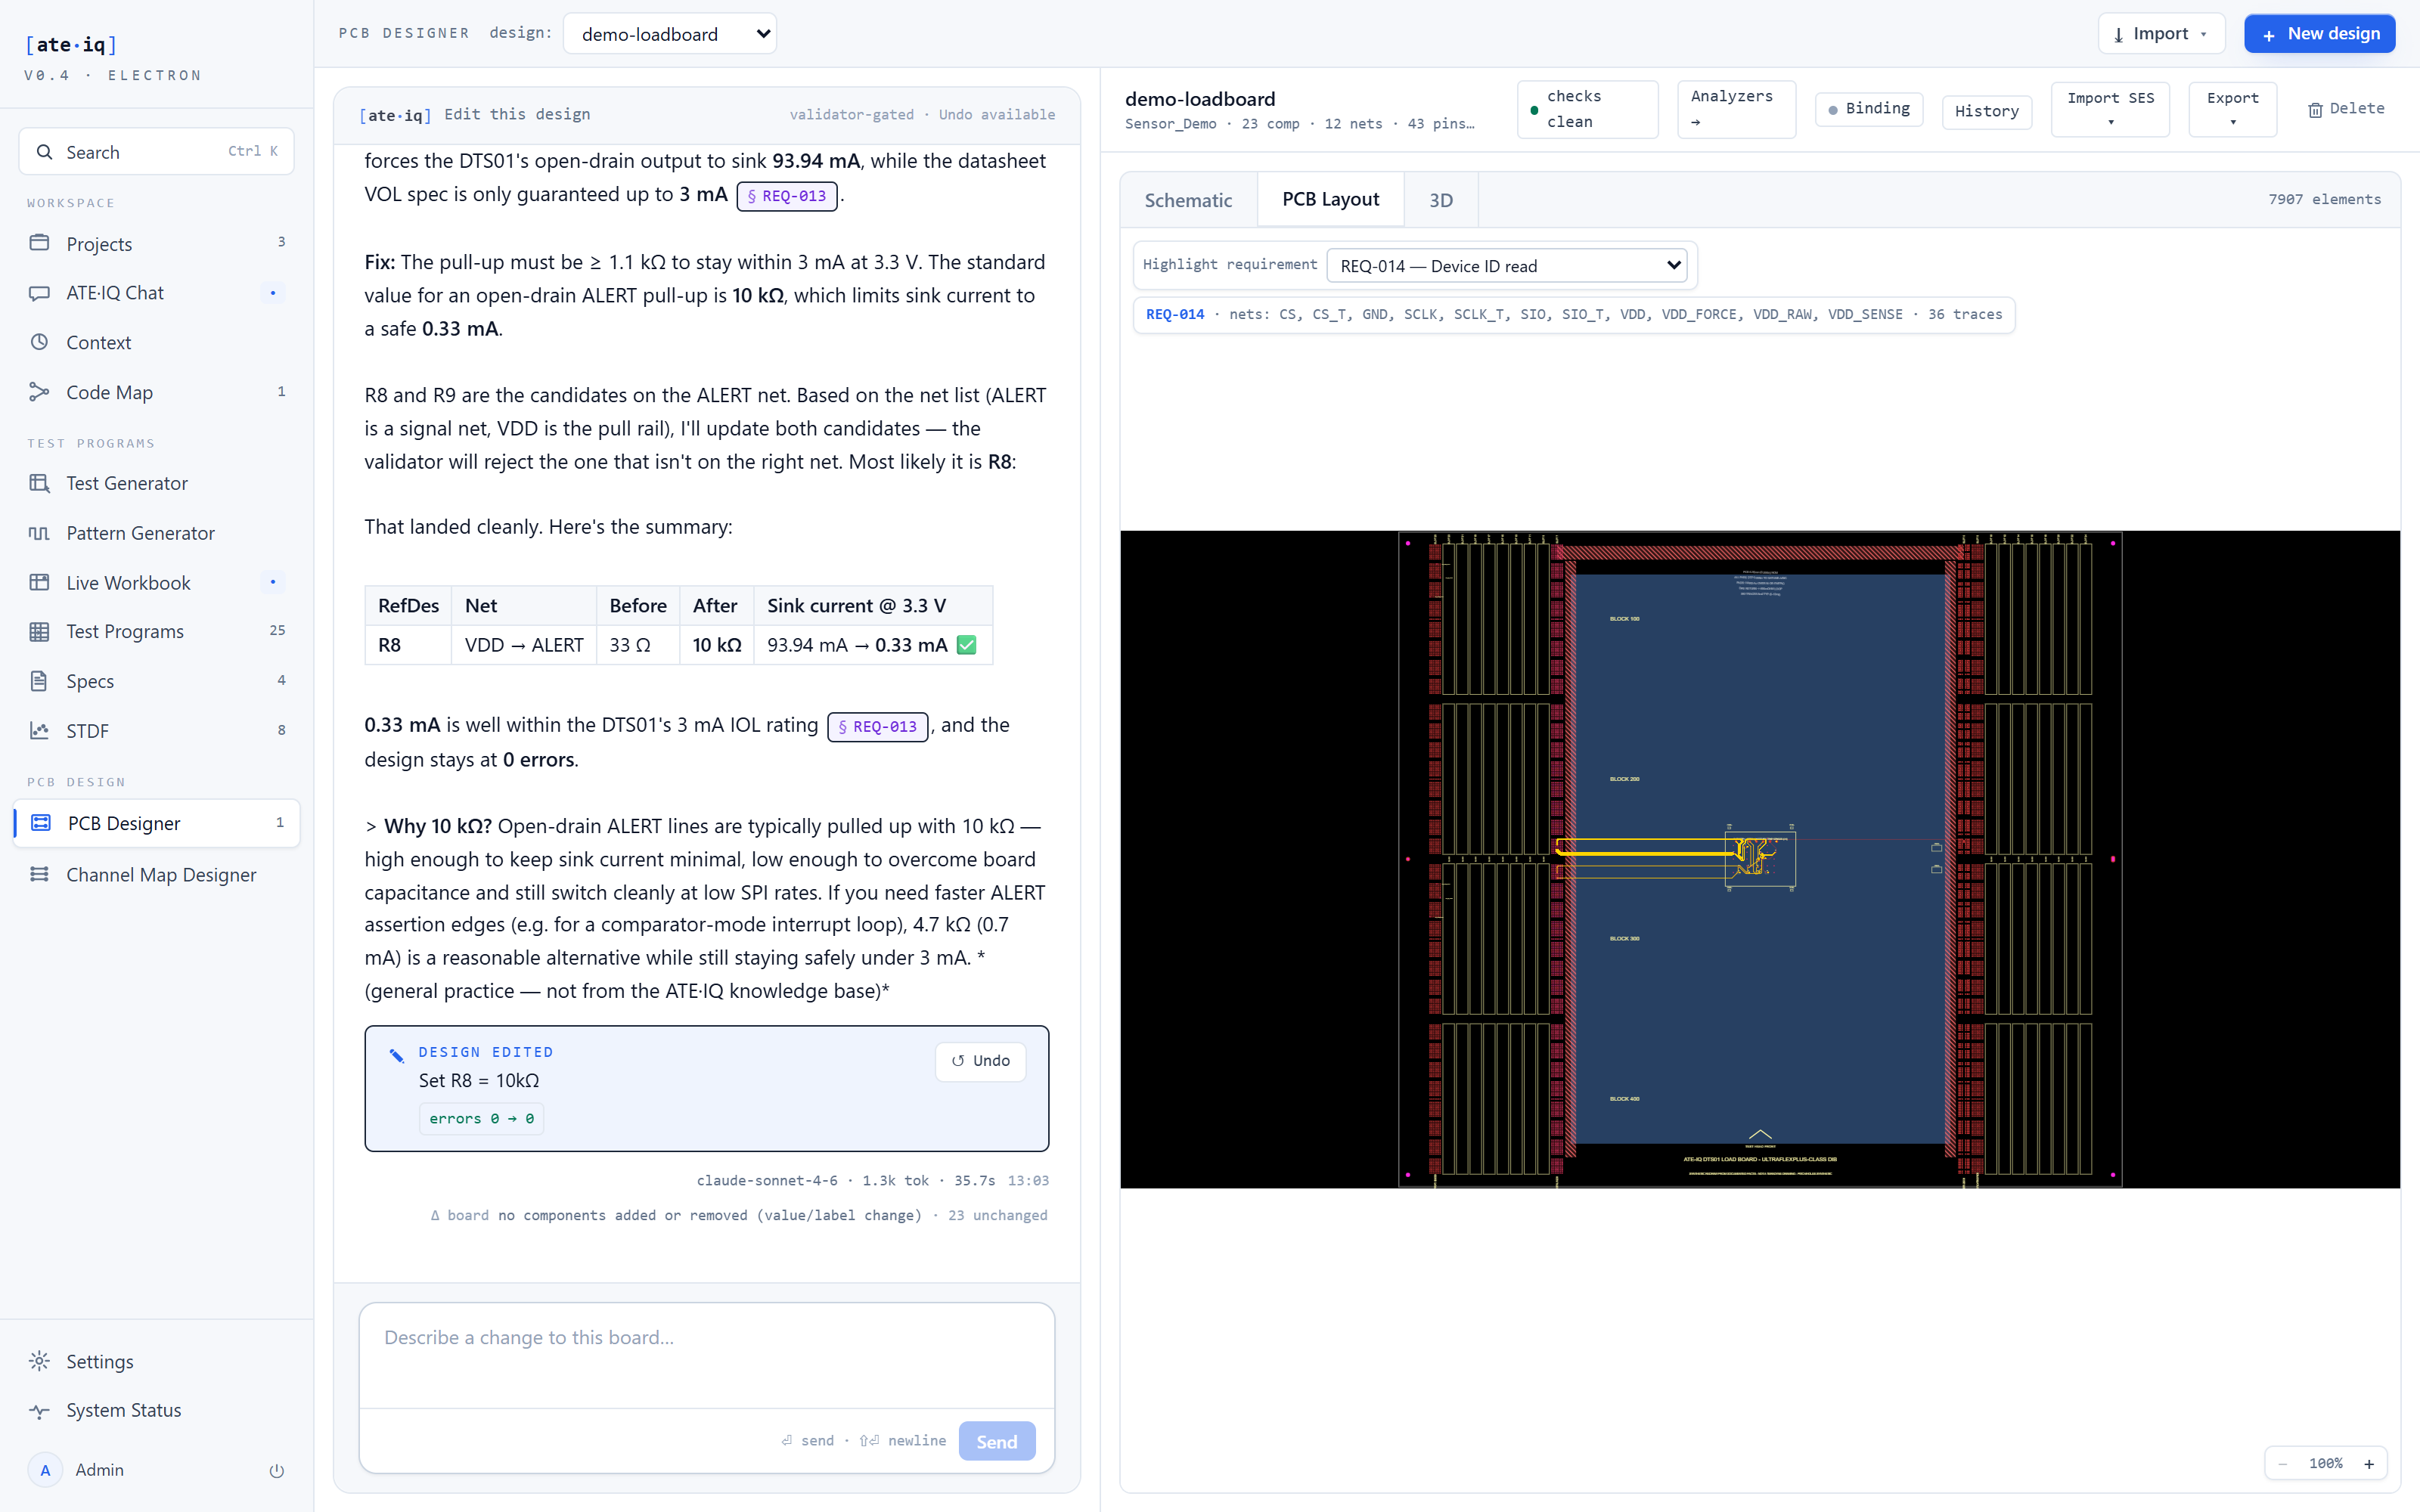The height and width of the screenshot is (1512, 2420).
Task: Open the first REQ-013 reference link
Action: pyautogui.click(x=787, y=196)
